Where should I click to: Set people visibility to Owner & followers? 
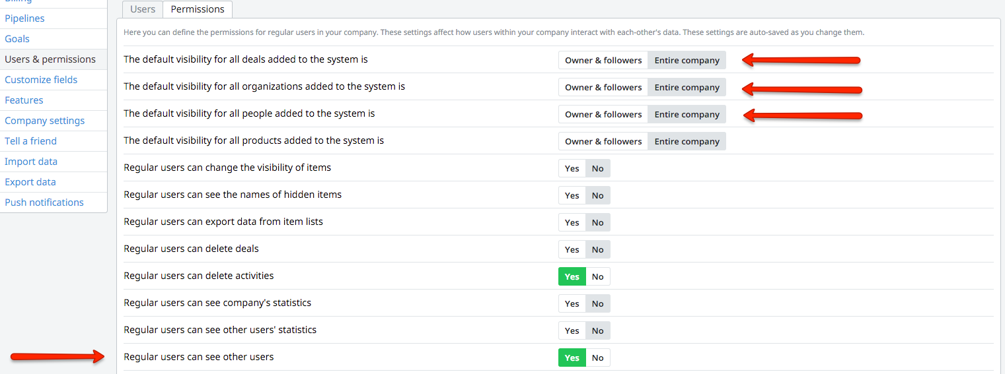tap(603, 114)
